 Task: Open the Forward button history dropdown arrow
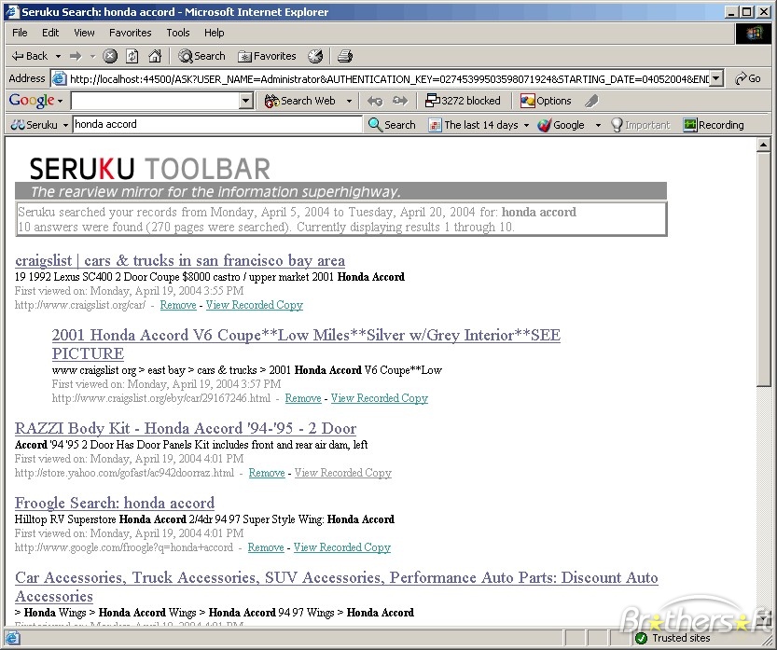click(x=92, y=57)
